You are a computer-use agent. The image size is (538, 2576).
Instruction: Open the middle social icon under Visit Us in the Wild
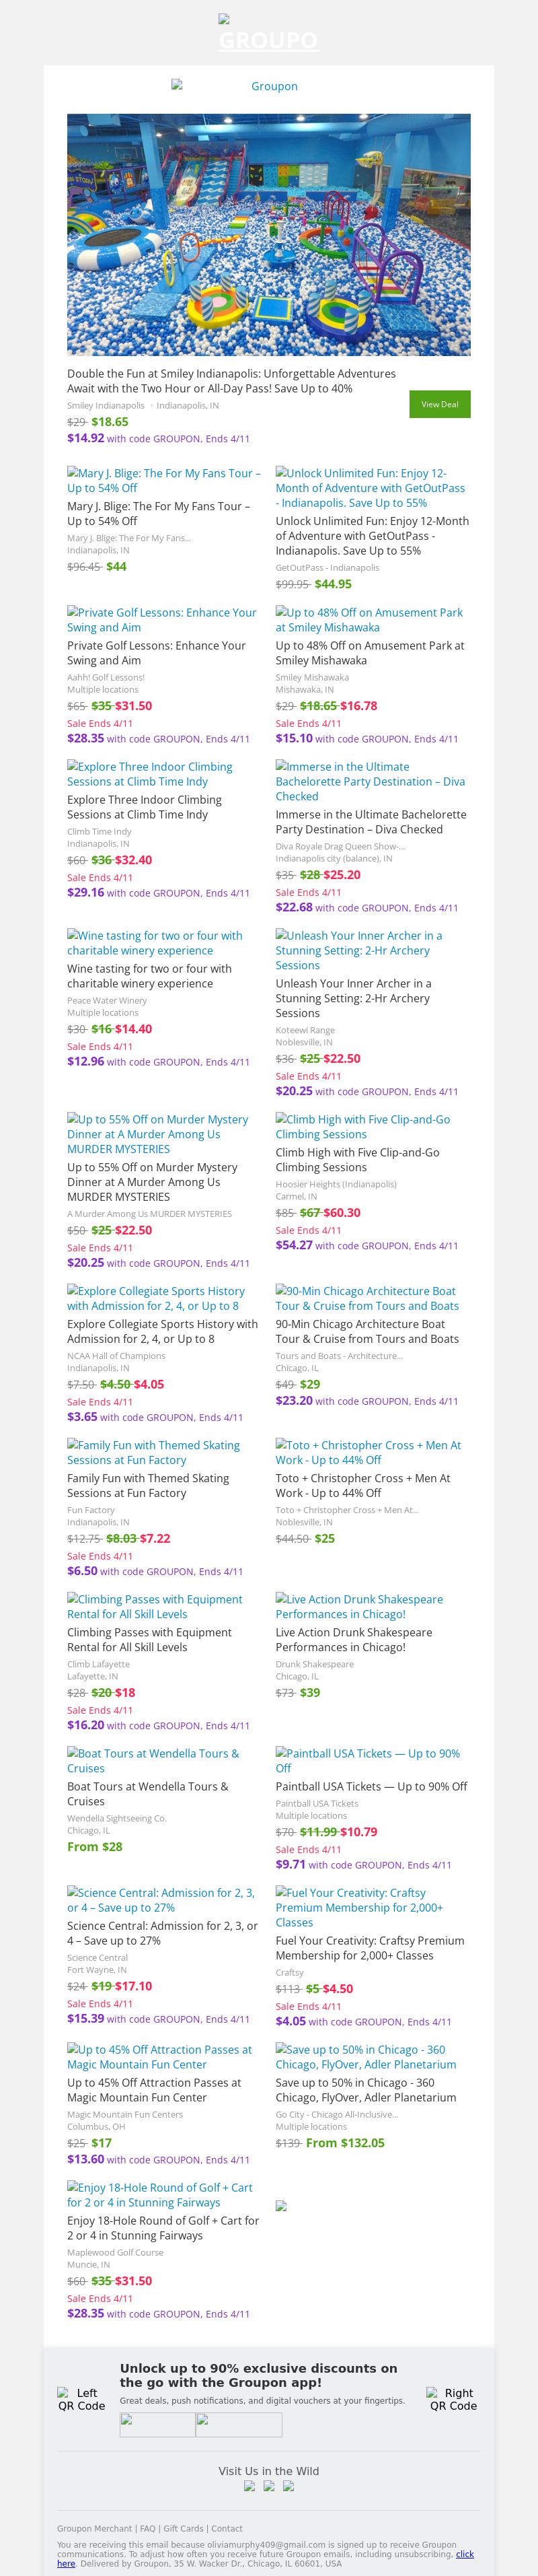269,2485
